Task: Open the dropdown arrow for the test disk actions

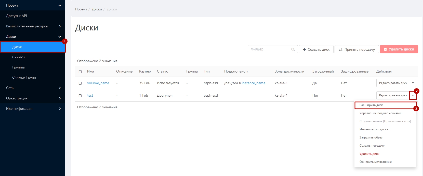Action: point(413,95)
